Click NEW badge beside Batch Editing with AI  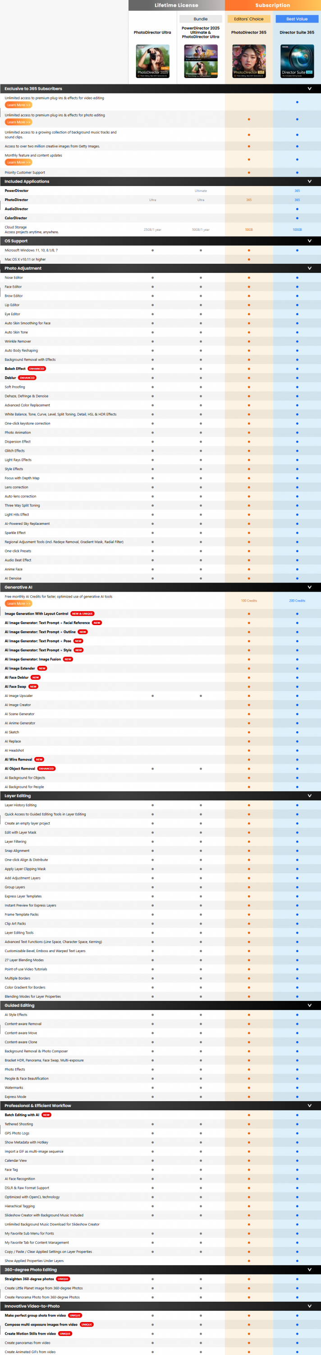tap(46, 1115)
